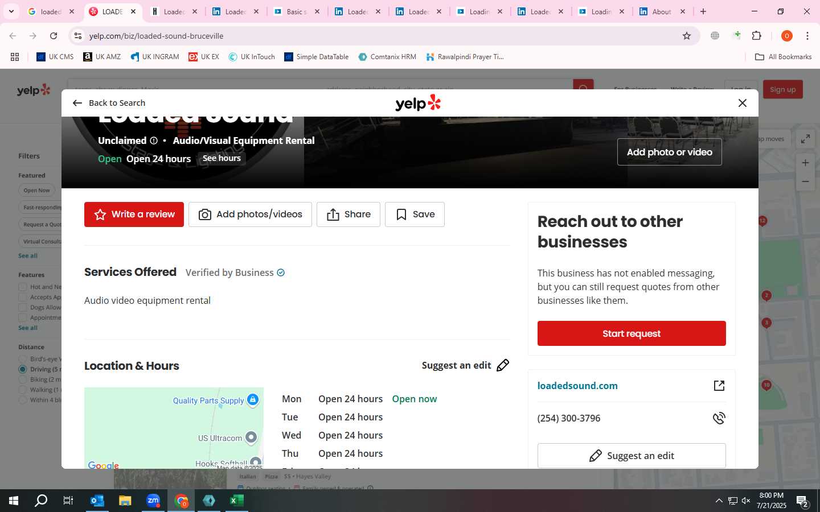Screen dimensions: 820x512
Task: Select the Driving distance radio button
Action: click(x=23, y=369)
